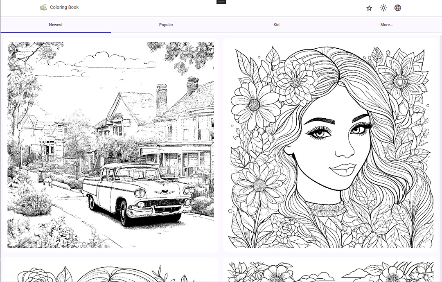
Task: Click the dark handle at top center
Action: point(221,2)
